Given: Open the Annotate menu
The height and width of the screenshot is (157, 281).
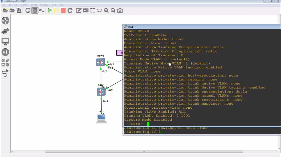Looking at the screenshot, I should pyautogui.click(x=44, y=4).
